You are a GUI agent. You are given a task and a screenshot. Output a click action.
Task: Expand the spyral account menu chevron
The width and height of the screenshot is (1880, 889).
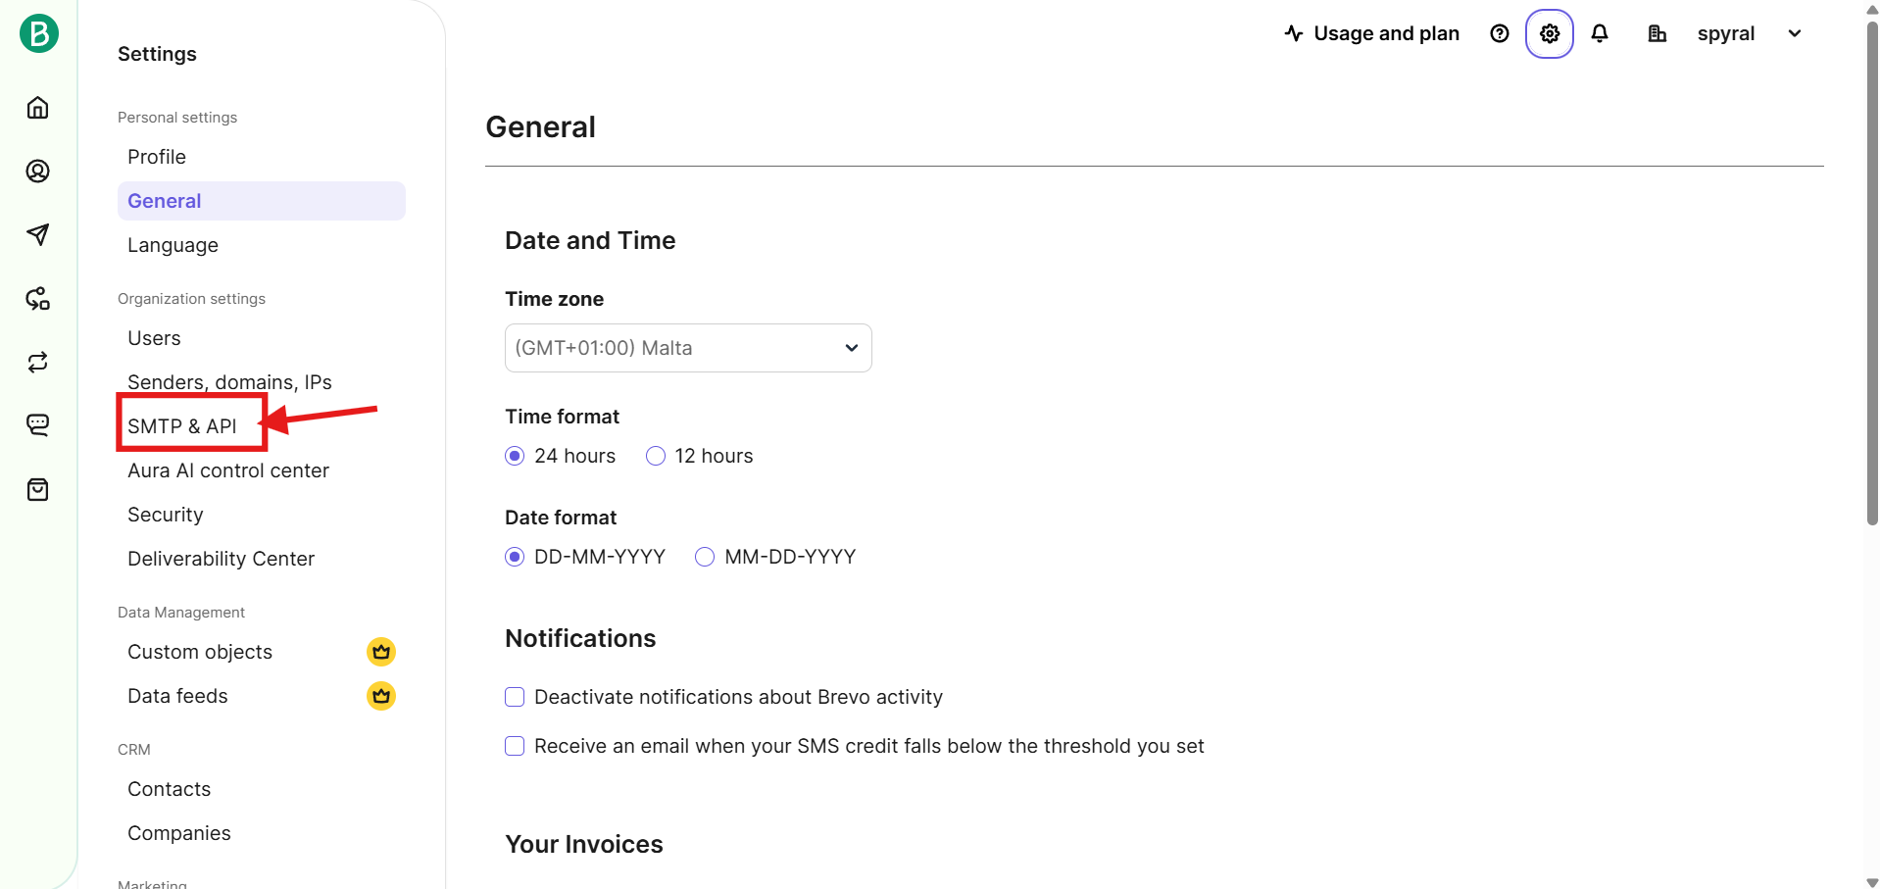point(1795,34)
